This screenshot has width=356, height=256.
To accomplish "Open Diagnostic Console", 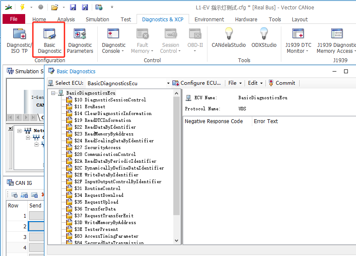I will tap(114, 41).
